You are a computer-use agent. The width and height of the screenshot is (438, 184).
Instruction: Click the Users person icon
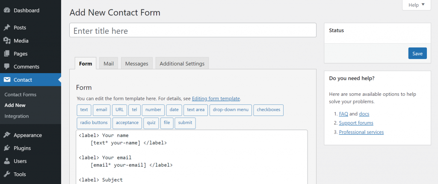tap(7, 161)
